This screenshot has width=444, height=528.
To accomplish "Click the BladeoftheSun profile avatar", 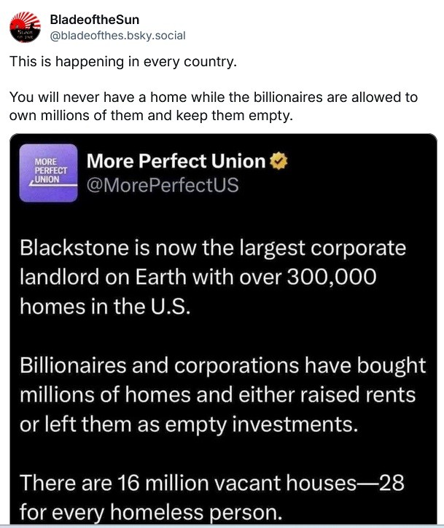I will (24, 28).
